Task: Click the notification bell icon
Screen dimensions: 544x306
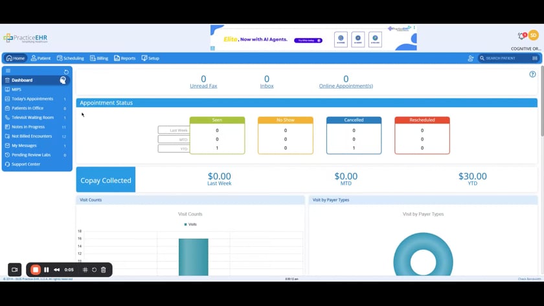Action: point(521,36)
